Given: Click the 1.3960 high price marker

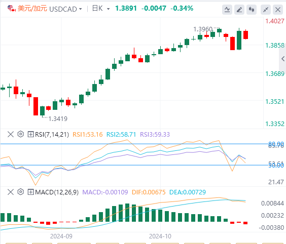Looking at the screenshot, I should (x=203, y=29).
